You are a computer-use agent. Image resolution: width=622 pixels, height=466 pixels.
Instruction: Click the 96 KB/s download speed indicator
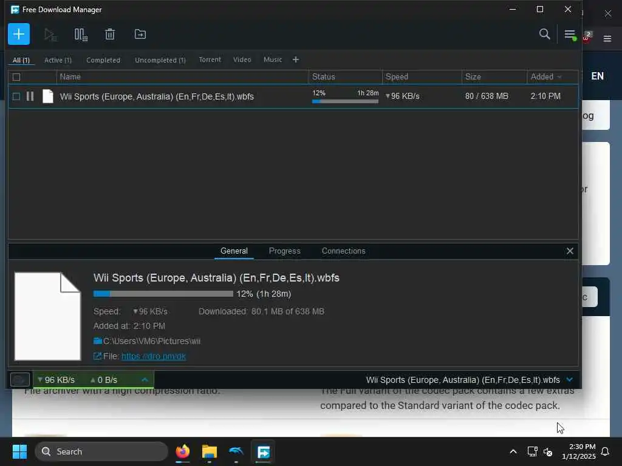(x=56, y=380)
